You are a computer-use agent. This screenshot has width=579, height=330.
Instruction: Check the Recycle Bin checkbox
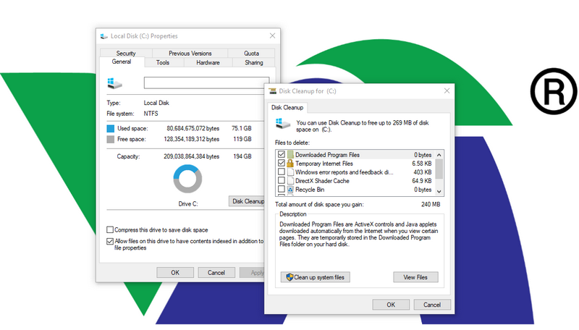click(282, 190)
